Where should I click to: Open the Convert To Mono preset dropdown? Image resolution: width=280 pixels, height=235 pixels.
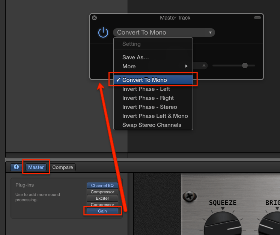coord(164,33)
